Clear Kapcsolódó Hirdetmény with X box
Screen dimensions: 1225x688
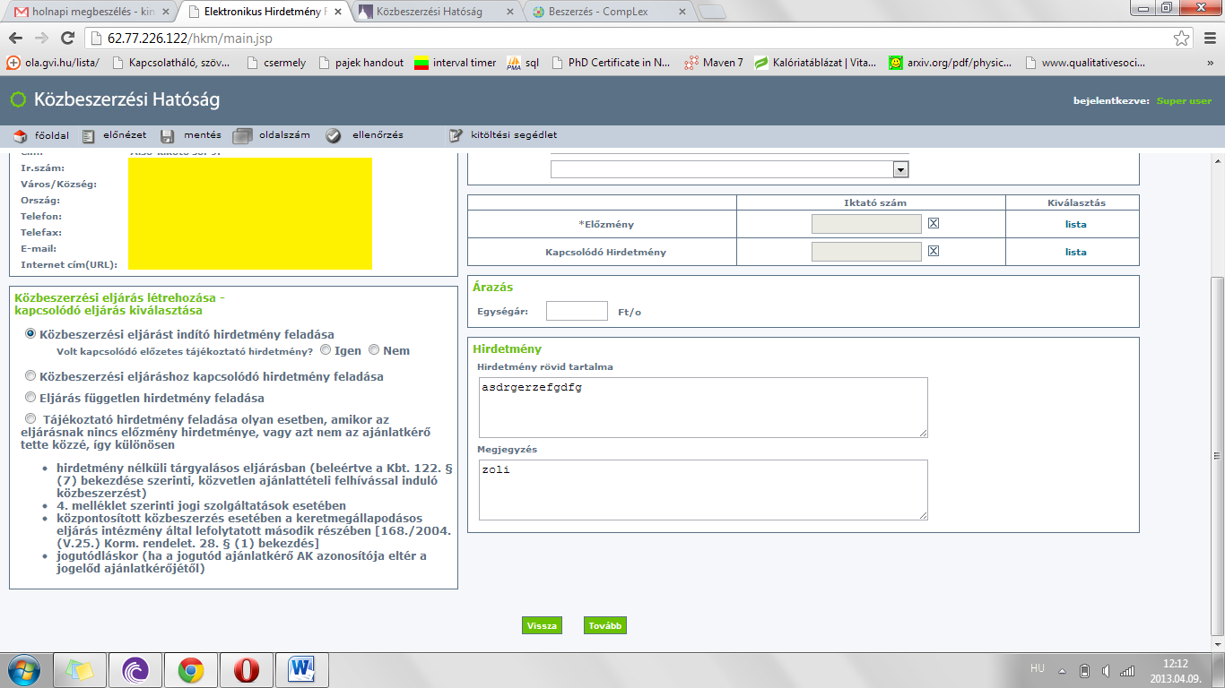(x=934, y=251)
